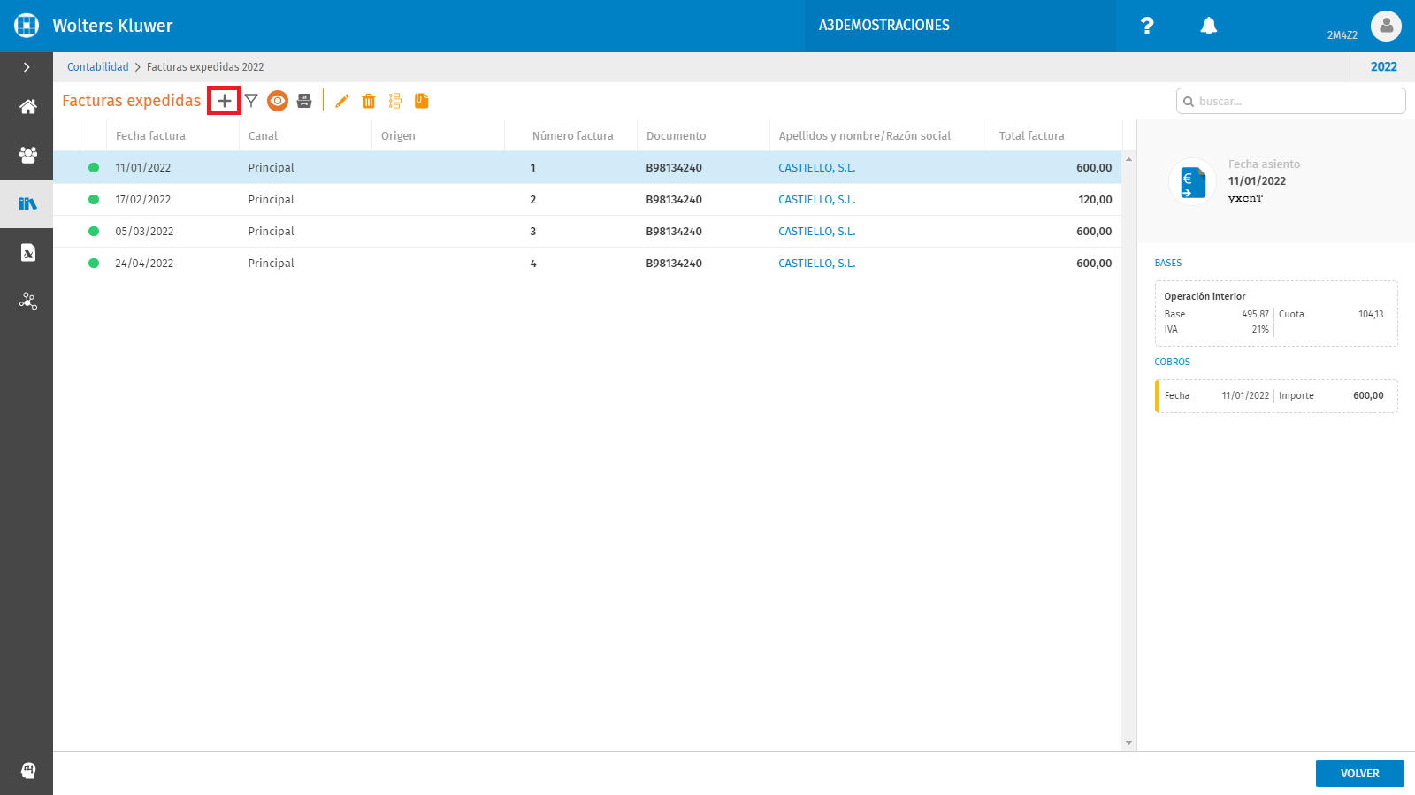
Task: Print the invoice list
Action: (x=304, y=101)
